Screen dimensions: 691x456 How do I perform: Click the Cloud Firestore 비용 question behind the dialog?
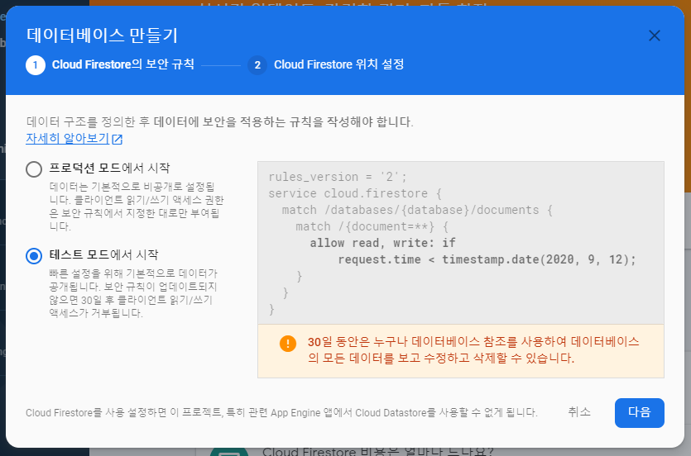click(x=377, y=452)
